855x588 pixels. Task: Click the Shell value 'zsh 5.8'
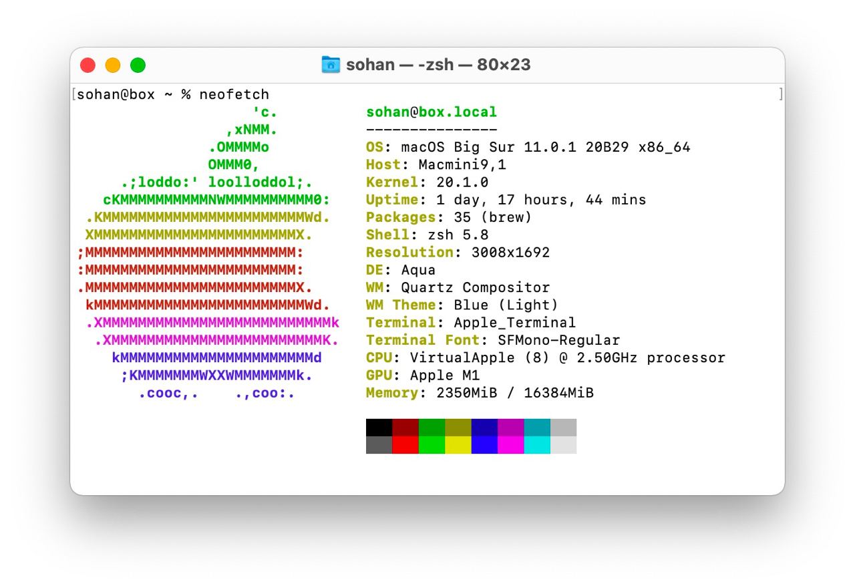458,235
